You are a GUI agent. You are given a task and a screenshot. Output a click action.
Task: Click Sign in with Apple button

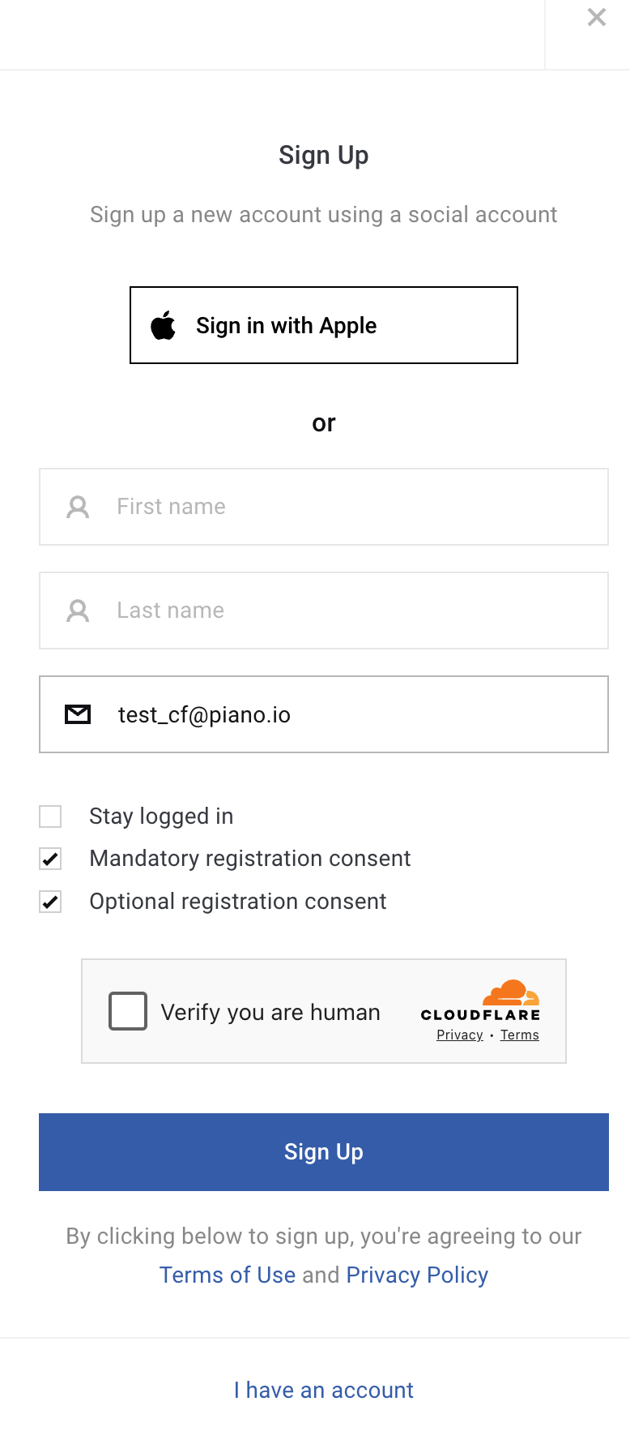point(324,325)
